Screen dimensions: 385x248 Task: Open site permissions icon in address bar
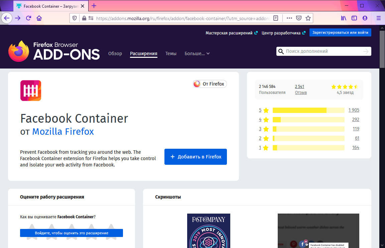[x=91, y=18]
